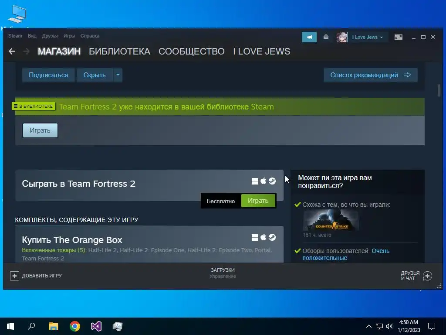Click the Steam platform icon next to Team Fortress 2
Image resolution: width=446 pixels, height=335 pixels.
point(272,181)
